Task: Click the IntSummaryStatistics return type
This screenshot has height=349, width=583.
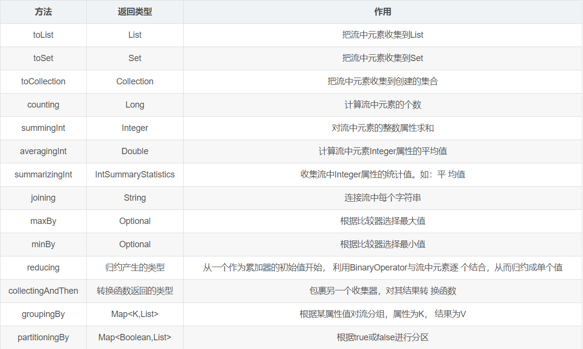Action: point(135,174)
